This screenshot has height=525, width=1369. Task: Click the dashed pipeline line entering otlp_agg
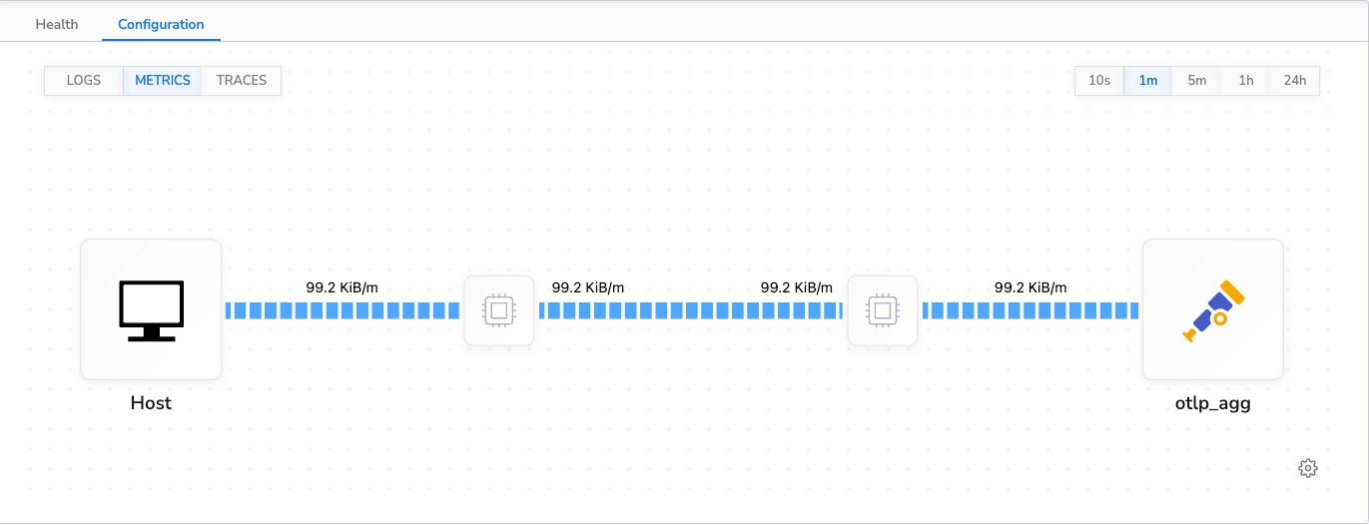pyautogui.click(x=1030, y=310)
